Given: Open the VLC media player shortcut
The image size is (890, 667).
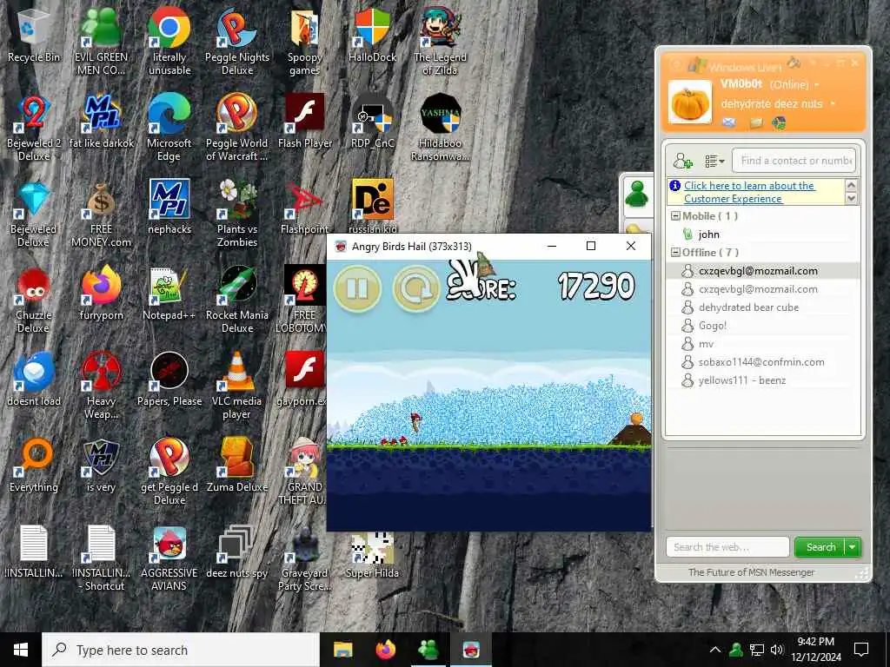Looking at the screenshot, I should coord(237,386).
